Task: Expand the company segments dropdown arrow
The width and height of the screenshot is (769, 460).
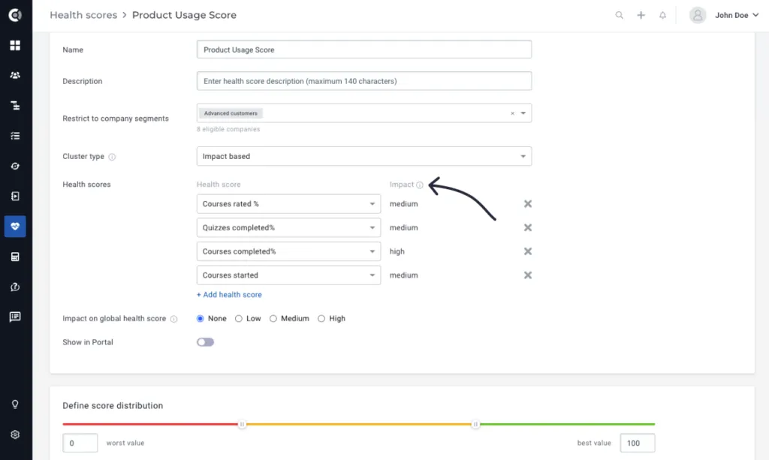Action: [x=523, y=113]
